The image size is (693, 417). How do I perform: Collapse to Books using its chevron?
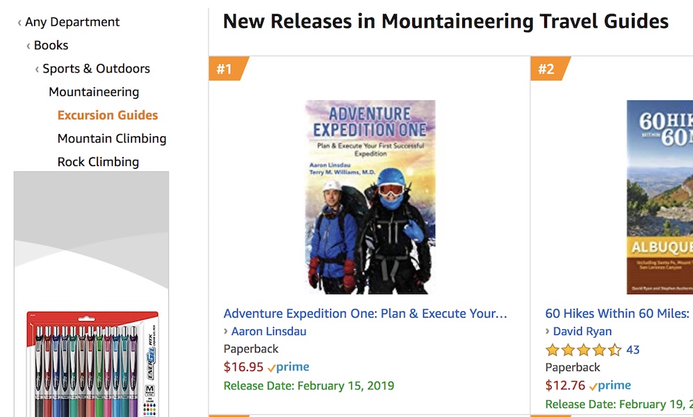tap(28, 46)
